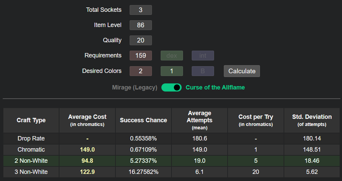This screenshot has height=181, width=342.
Task: Click the 16.27582% success chance cell
Action: 143,172
